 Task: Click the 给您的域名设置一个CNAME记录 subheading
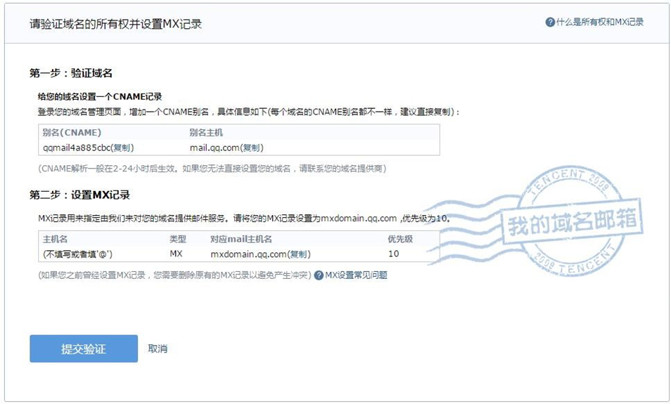tap(100, 97)
